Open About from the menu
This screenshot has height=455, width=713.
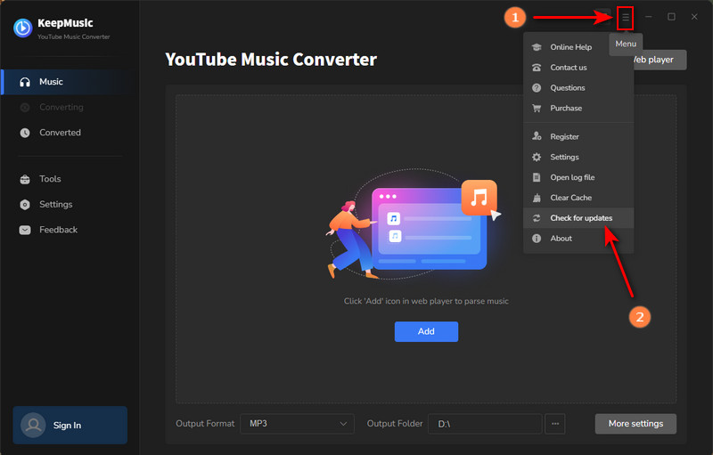click(x=578, y=239)
